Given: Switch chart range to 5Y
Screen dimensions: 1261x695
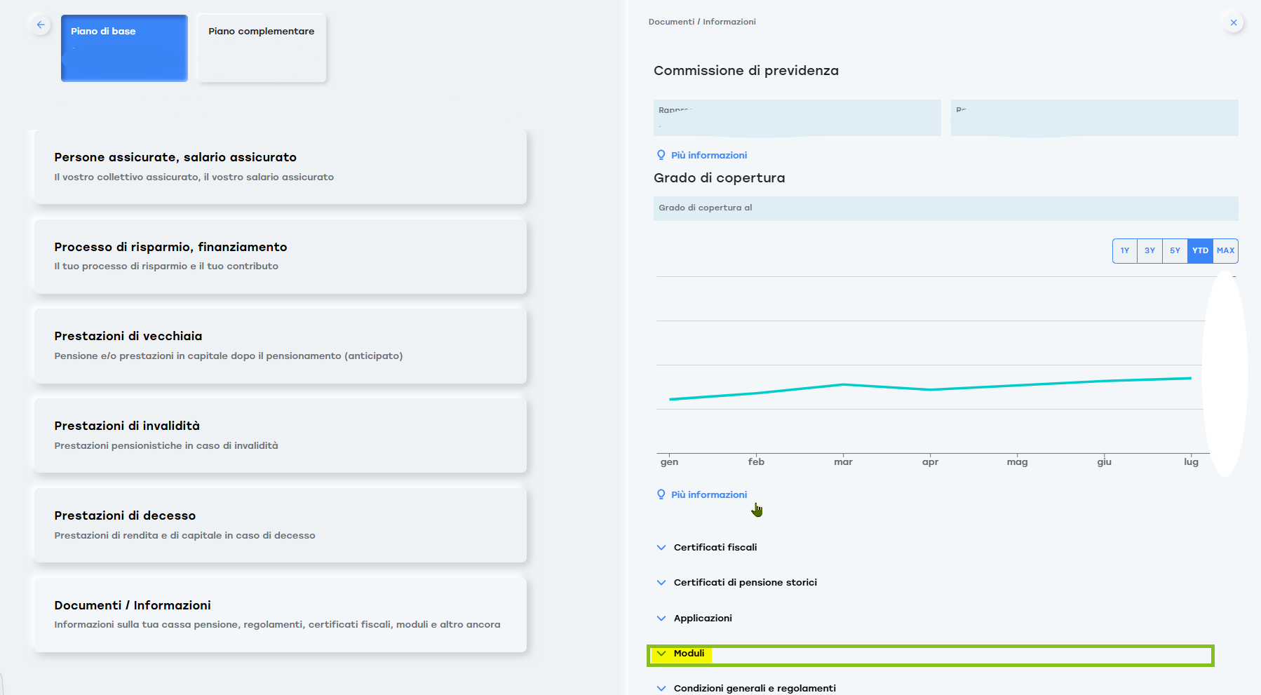Looking at the screenshot, I should [1175, 250].
